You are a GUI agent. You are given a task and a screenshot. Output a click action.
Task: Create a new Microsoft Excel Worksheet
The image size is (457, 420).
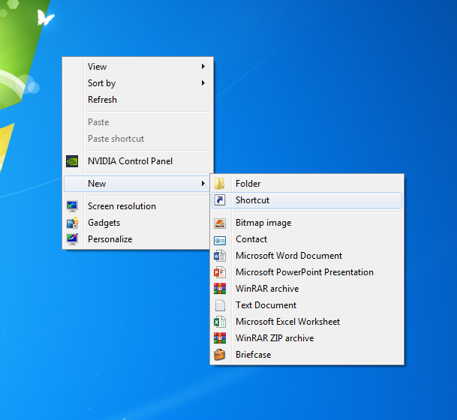coord(307,322)
